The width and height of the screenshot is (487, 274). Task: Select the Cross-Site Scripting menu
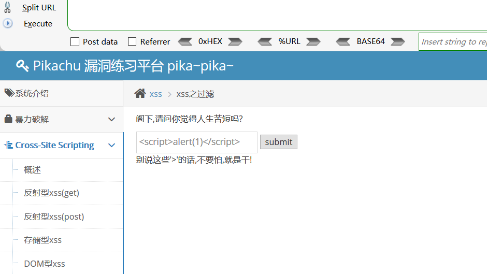point(62,146)
